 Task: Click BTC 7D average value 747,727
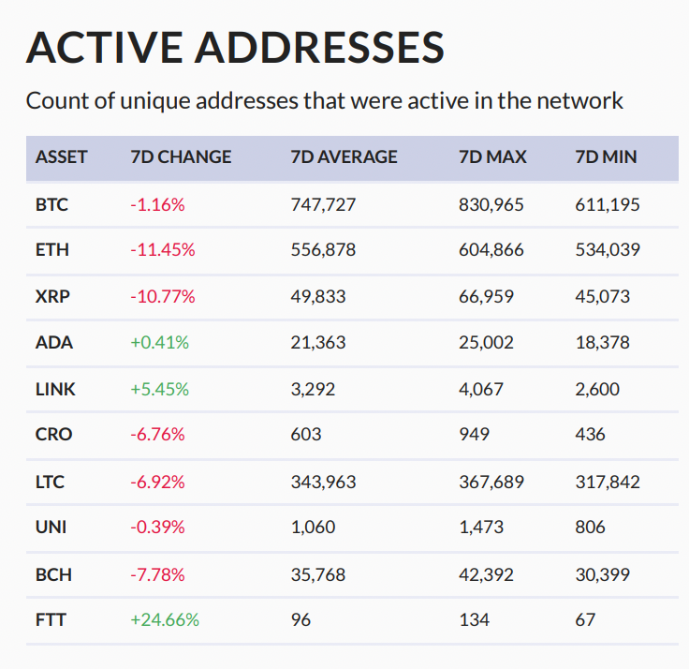(x=323, y=204)
